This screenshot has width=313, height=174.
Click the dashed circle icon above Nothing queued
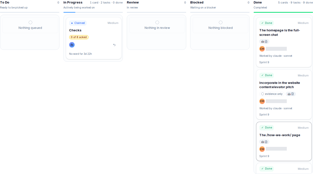pyautogui.click(x=30, y=22)
